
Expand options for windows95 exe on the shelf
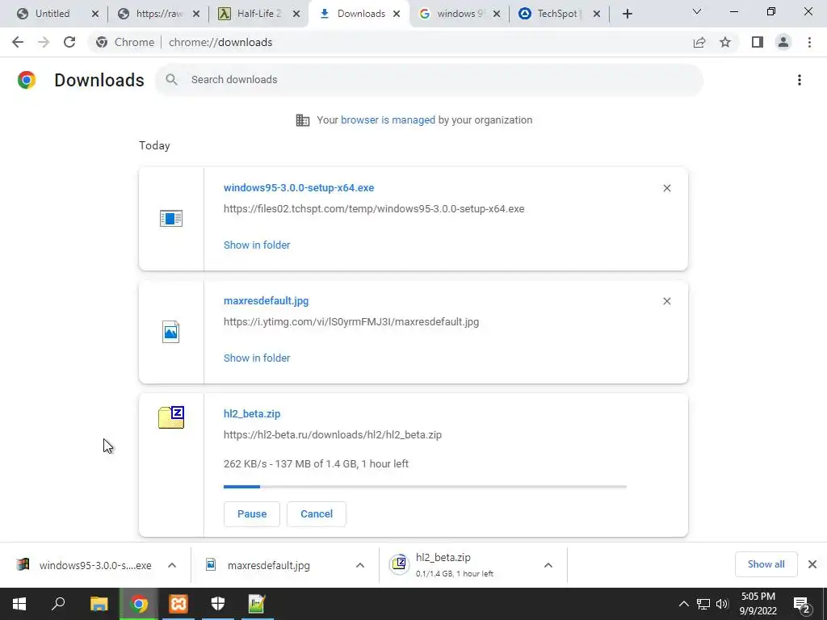point(172,565)
